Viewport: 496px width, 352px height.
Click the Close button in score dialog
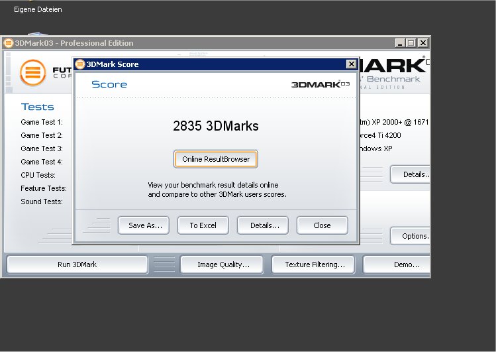coord(322,225)
